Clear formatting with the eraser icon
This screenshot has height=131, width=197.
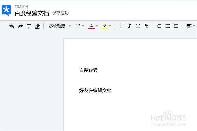point(37,26)
